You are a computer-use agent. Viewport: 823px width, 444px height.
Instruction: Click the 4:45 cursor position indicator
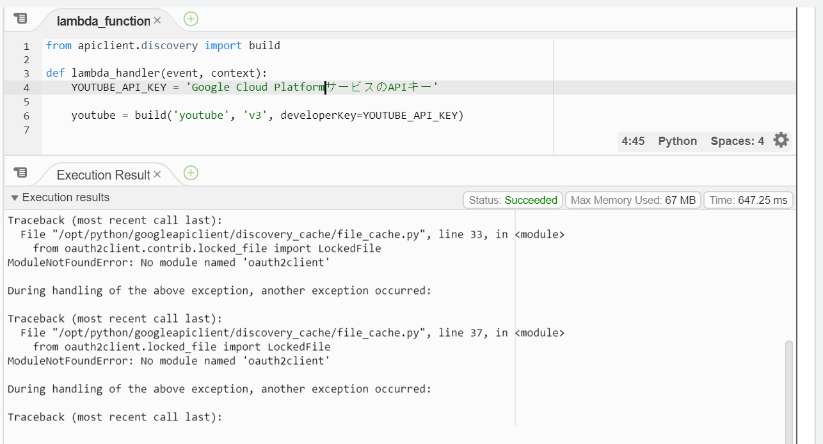click(x=633, y=141)
